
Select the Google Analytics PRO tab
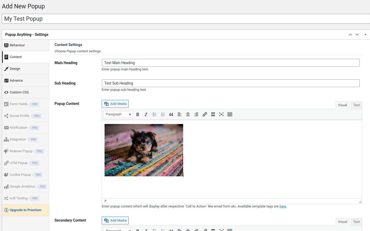tap(26, 187)
